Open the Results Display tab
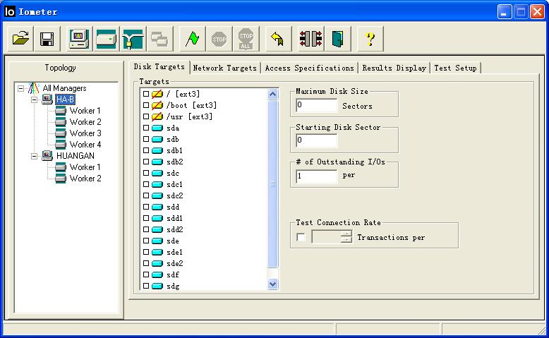Screen dimensions: 549x338 tap(394, 68)
